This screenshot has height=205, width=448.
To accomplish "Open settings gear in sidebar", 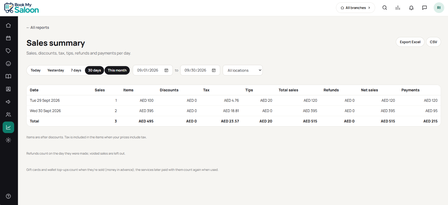I will point(8,140).
